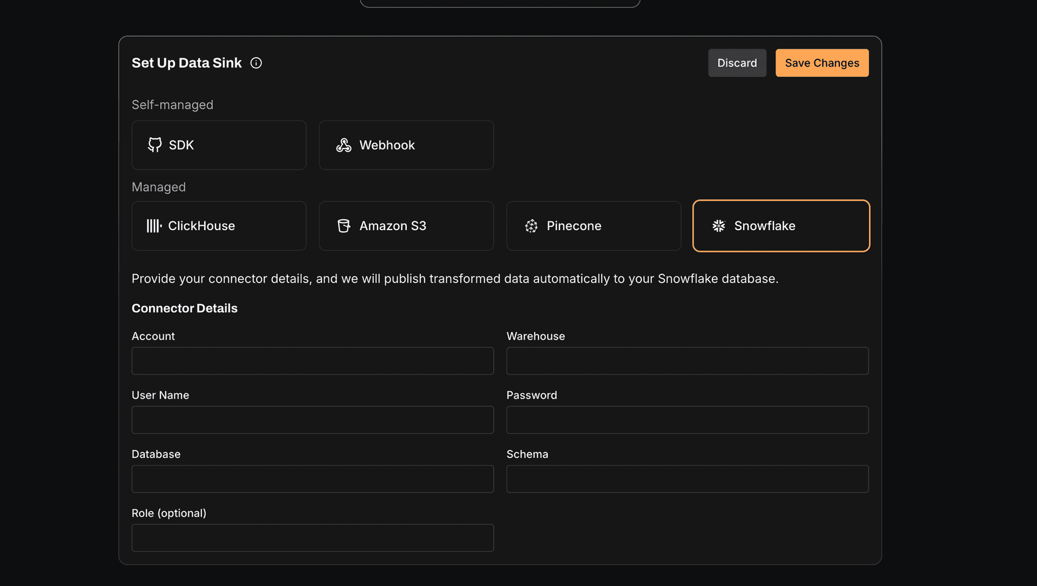
Task: Choose Amazon S3 managed sink
Action: tap(406, 226)
